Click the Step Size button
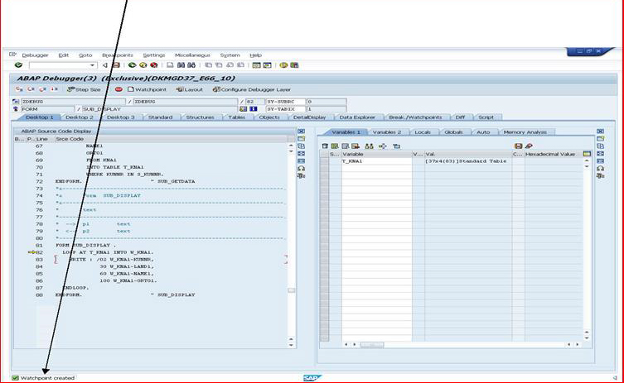Image resolution: width=624 pixels, height=383 pixels. pos(84,89)
